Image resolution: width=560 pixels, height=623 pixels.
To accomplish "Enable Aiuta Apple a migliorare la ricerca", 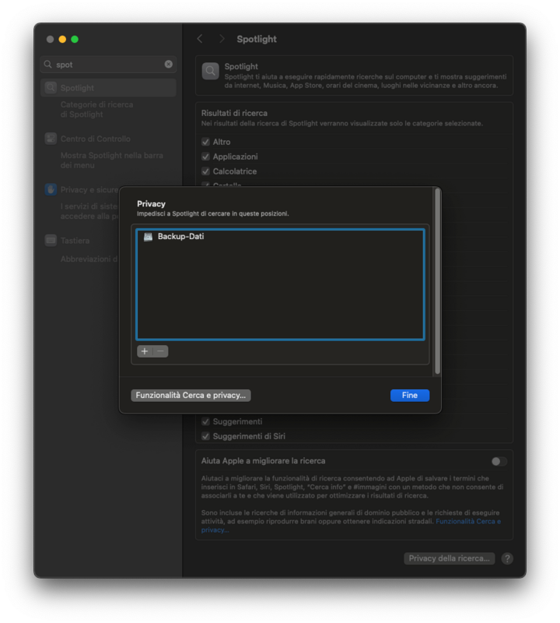I will [x=499, y=461].
